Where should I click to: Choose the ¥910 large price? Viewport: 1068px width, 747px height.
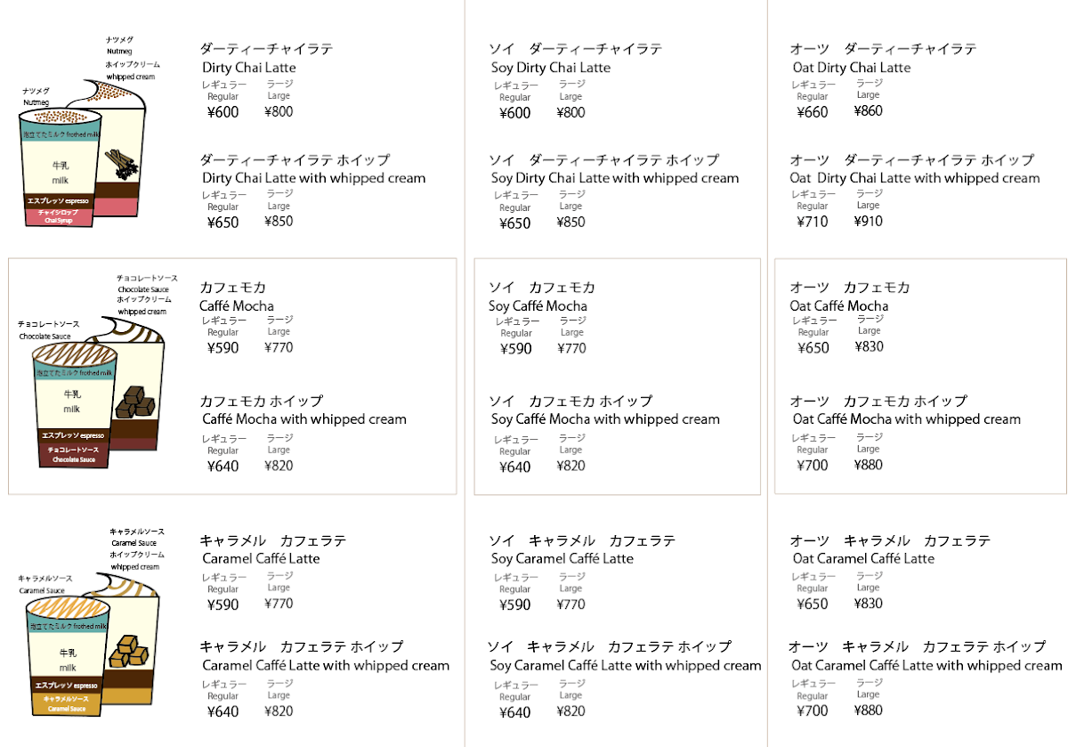(868, 221)
